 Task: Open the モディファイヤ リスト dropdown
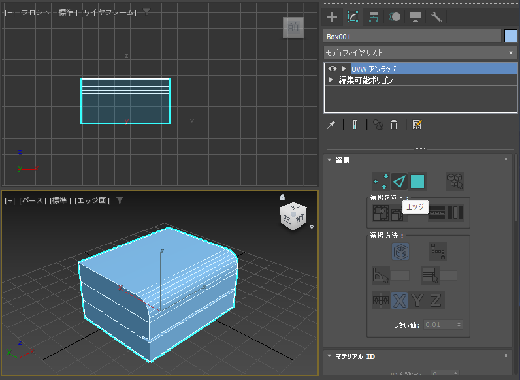point(420,53)
